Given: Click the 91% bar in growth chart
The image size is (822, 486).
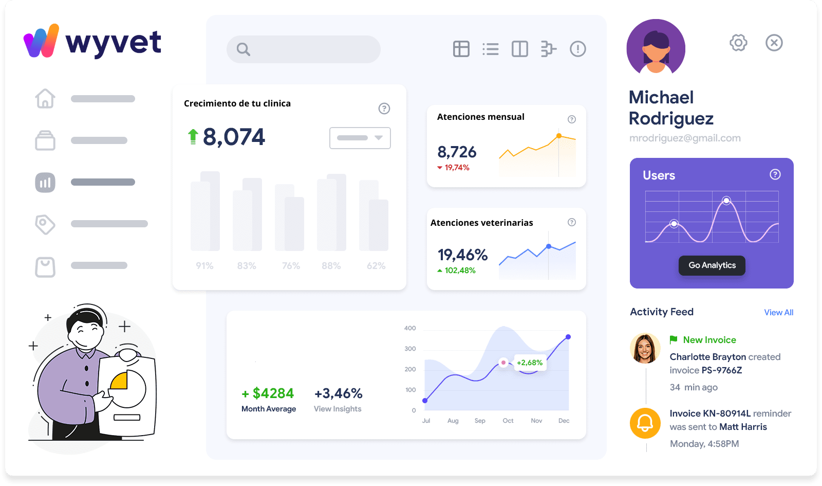Looking at the screenshot, I should [x=205, y=211].
